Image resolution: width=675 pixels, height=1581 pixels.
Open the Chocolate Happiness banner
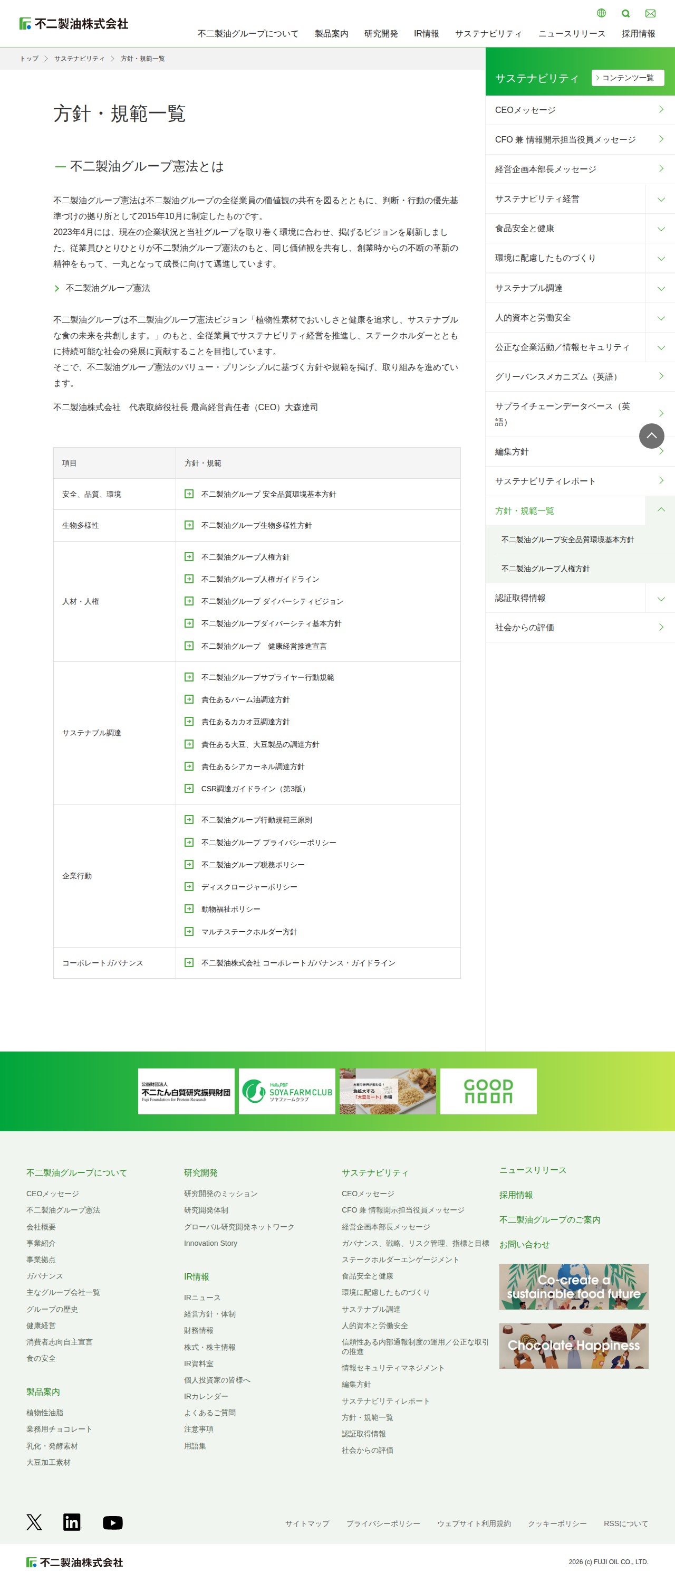[573, 1346]
